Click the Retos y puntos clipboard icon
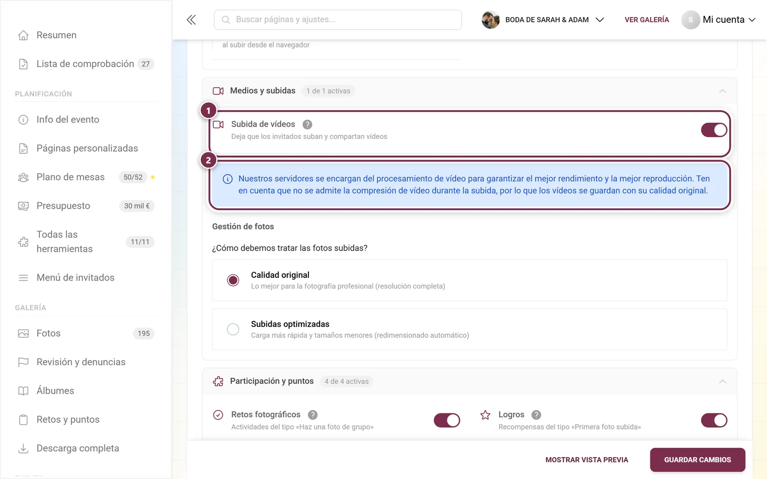The height and width of the screenshot is (479, 767). pos(23,420)
